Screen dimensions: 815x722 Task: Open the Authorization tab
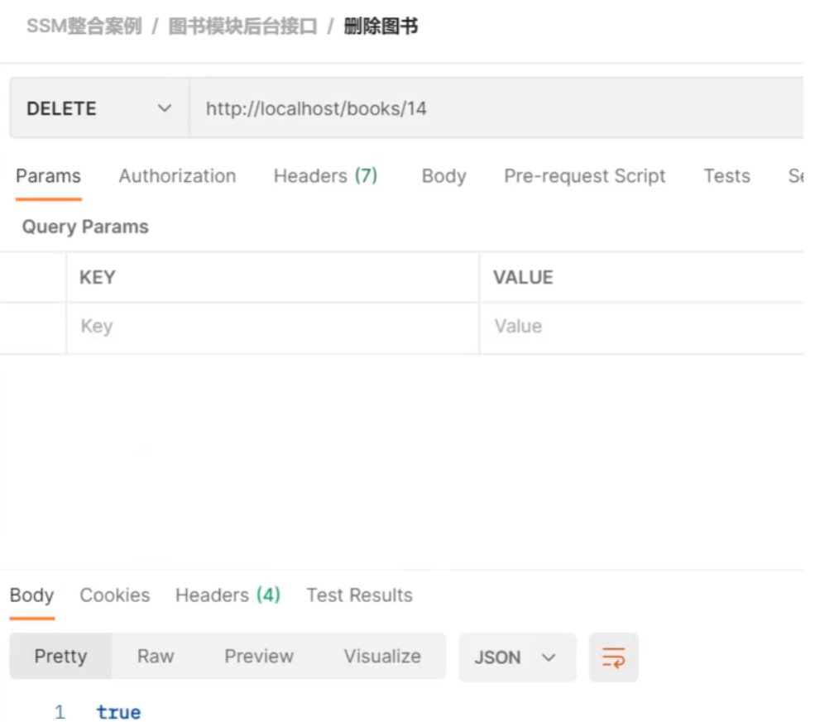tap(176, 176)
